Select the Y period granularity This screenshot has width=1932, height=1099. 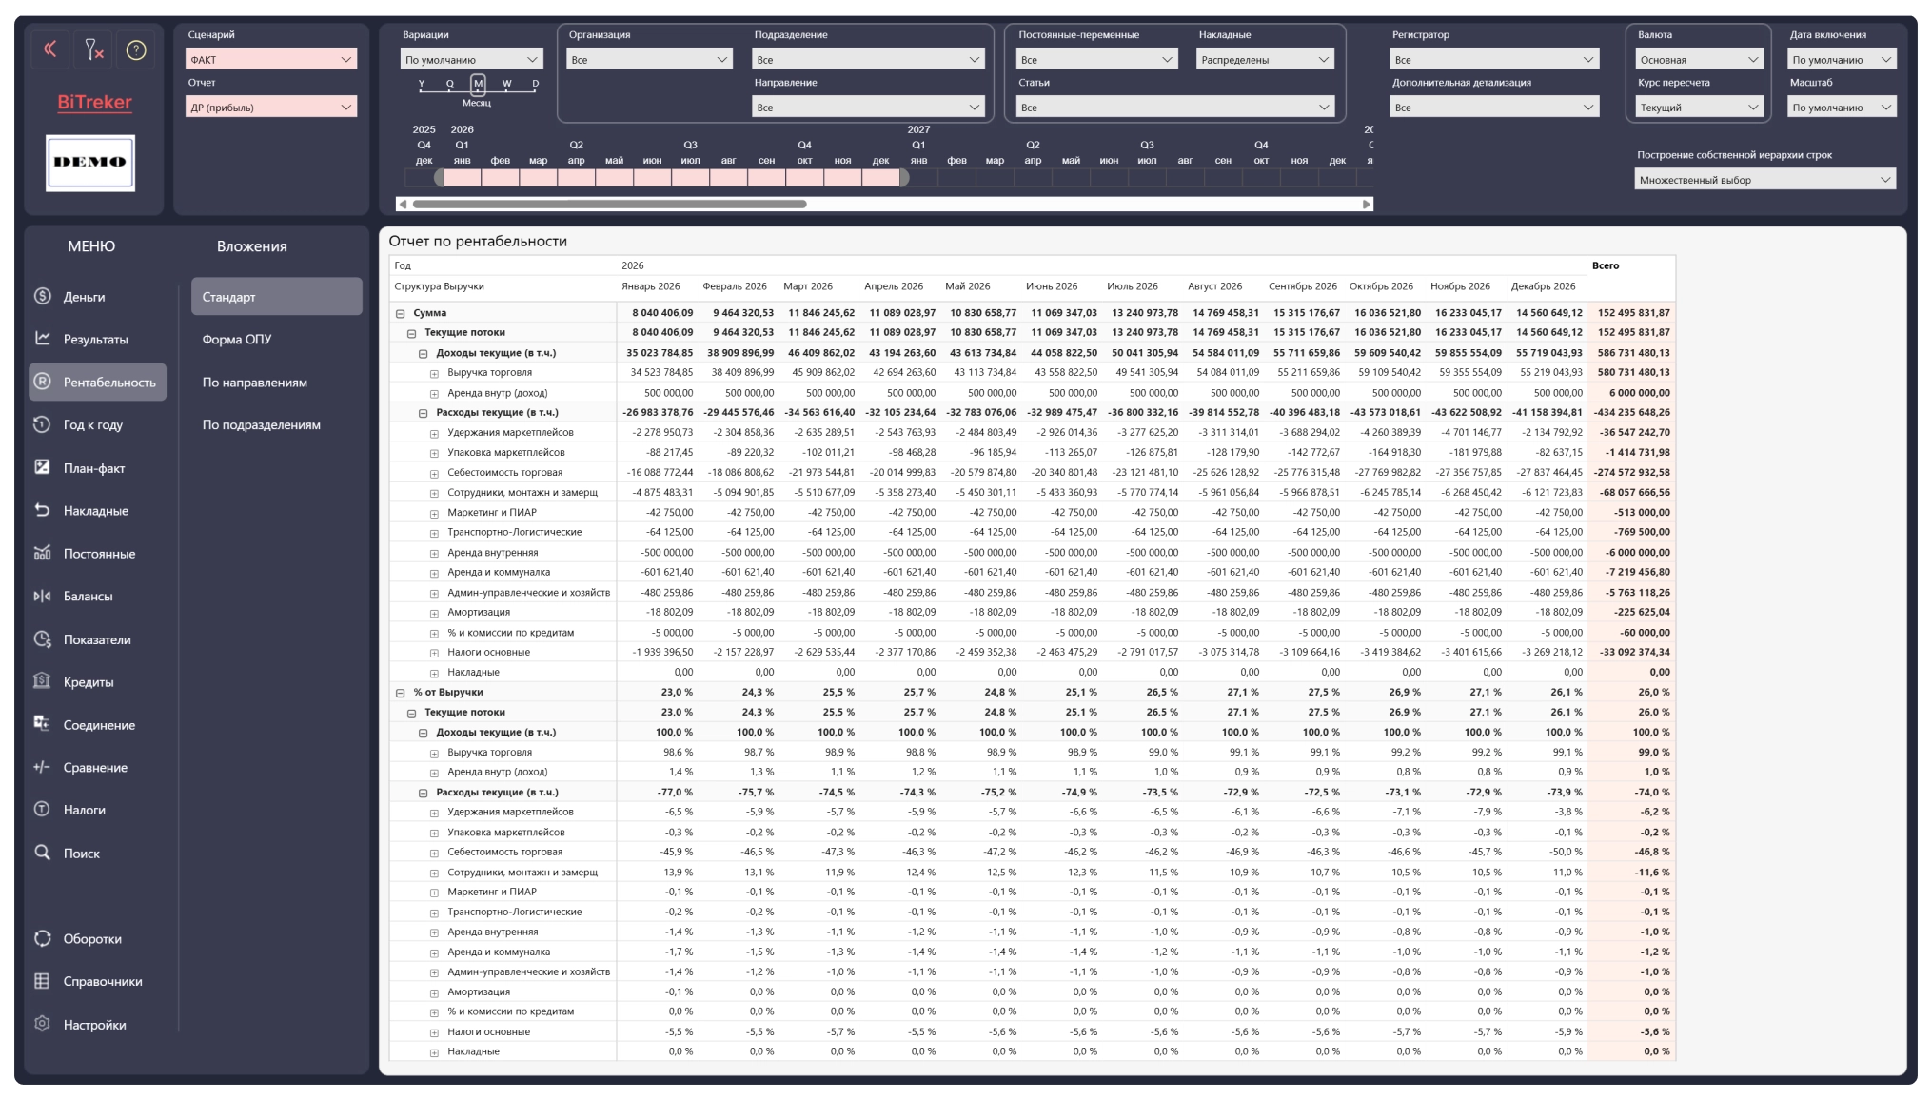click(422, 84)
